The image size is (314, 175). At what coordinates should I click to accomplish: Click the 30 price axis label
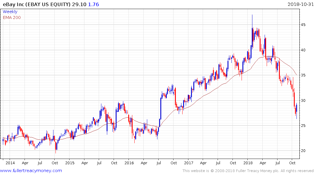(x=303, y=100)
